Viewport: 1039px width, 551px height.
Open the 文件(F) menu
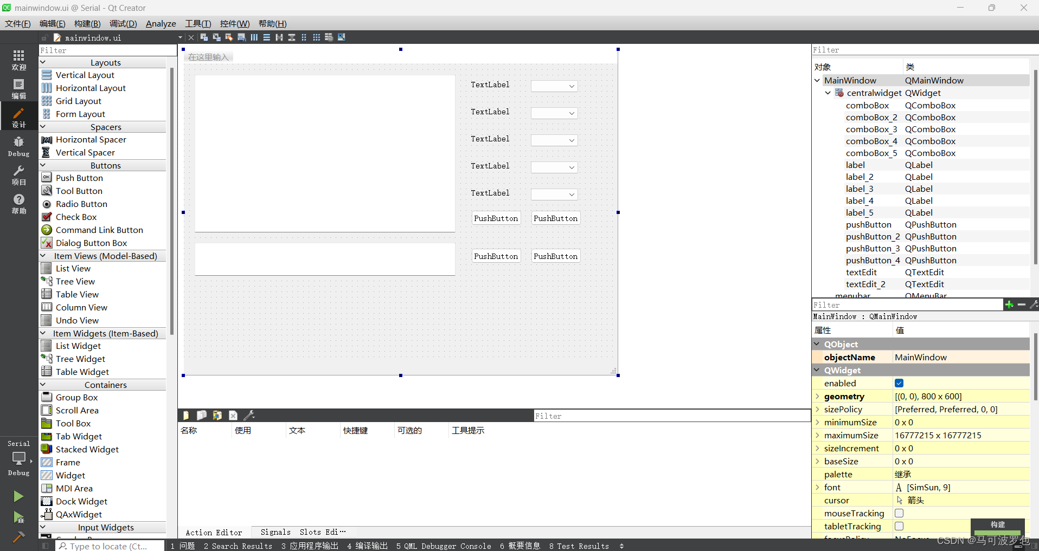point(18,23)
